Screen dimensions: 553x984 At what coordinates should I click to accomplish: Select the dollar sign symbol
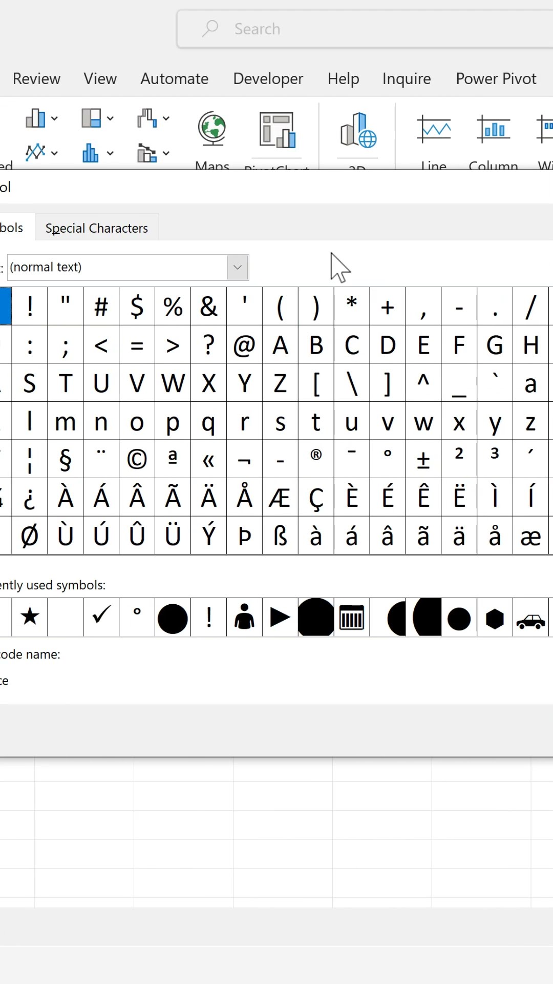[x=137, y=306]
